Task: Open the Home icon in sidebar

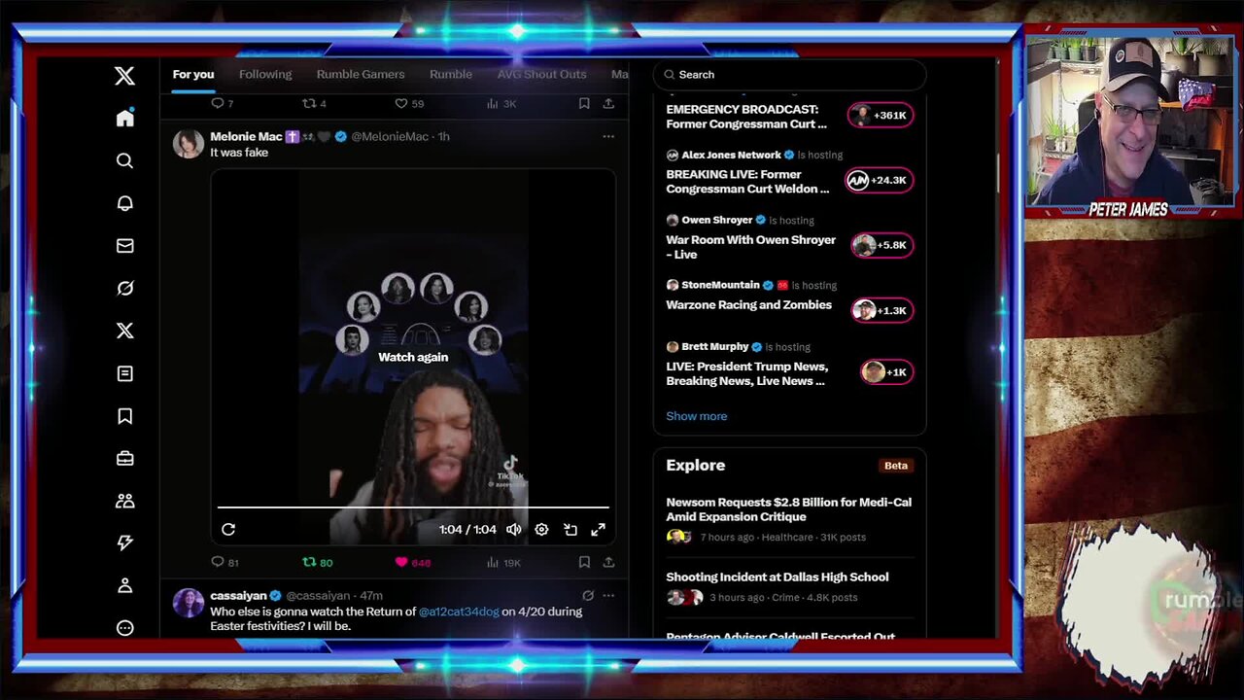Action: 124,118
